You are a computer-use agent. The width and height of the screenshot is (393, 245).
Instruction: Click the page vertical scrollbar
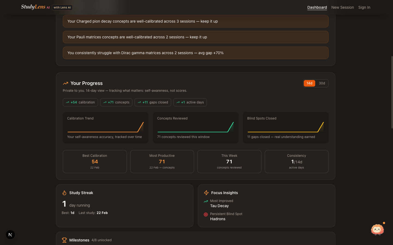point(392,93)
